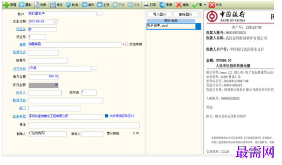This screenshot has width=282, height=165.
Task: Click the 取消 (Cancel) undo icon
Action: pyautogui.click(x=68, y=5)
